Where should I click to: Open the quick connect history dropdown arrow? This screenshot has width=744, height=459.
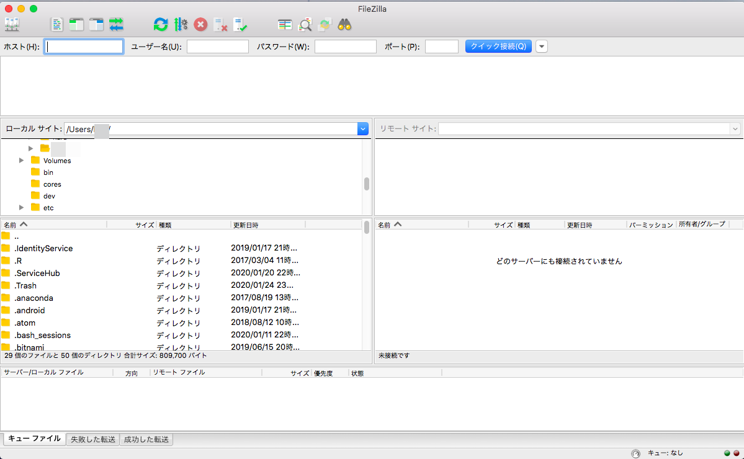pyautogui.click(x=541, y=47)
